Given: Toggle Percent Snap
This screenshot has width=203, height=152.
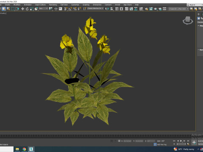Looking at the screenshot, I should [x=75, y=9].
